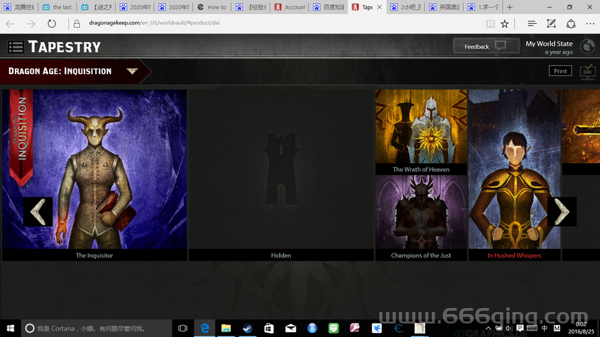
Task: Go to previous tapestry tile with left arrow
Action: tap(38, 212)
